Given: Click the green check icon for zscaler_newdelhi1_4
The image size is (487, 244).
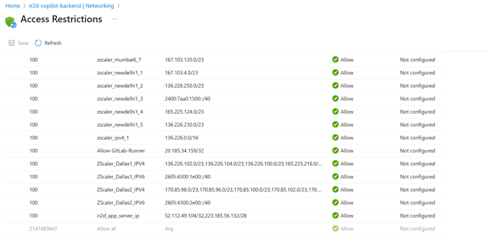Looking at the screenshot, I should (335, 111).
